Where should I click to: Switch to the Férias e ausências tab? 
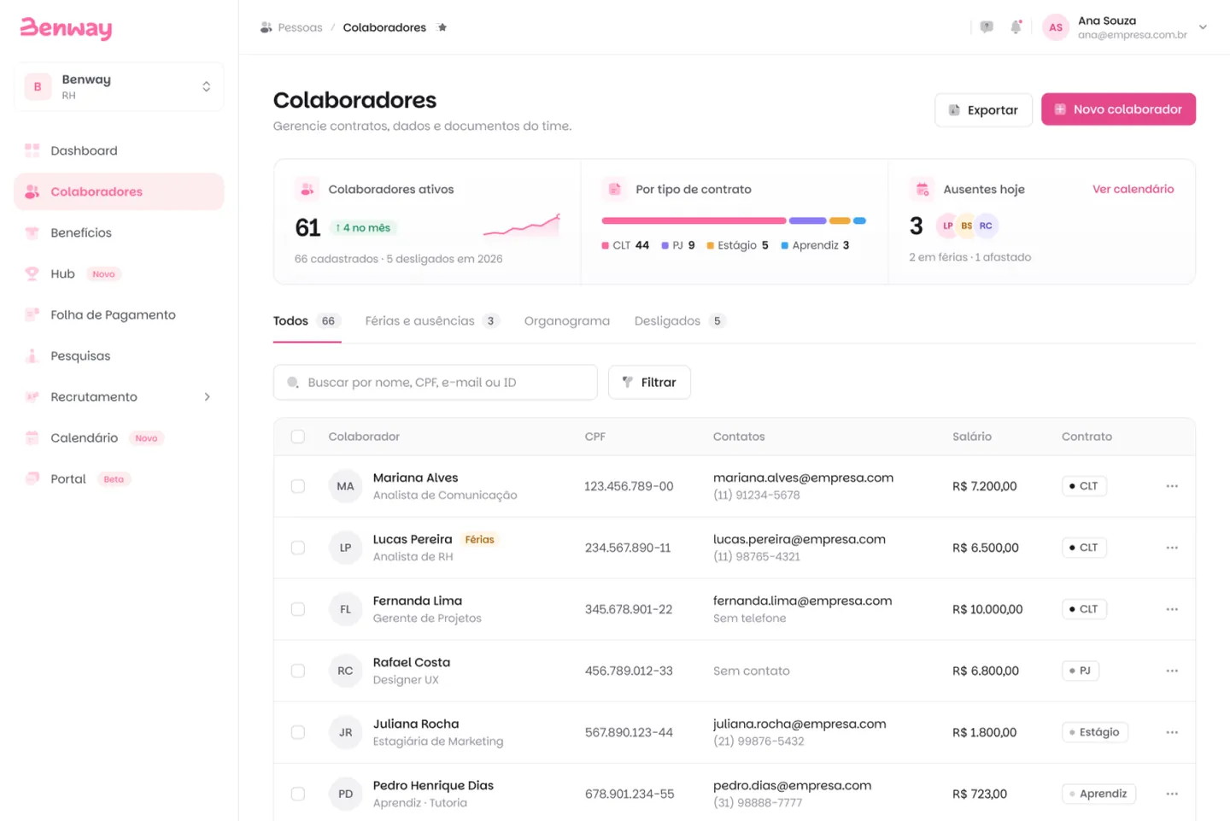pos(431,321)
